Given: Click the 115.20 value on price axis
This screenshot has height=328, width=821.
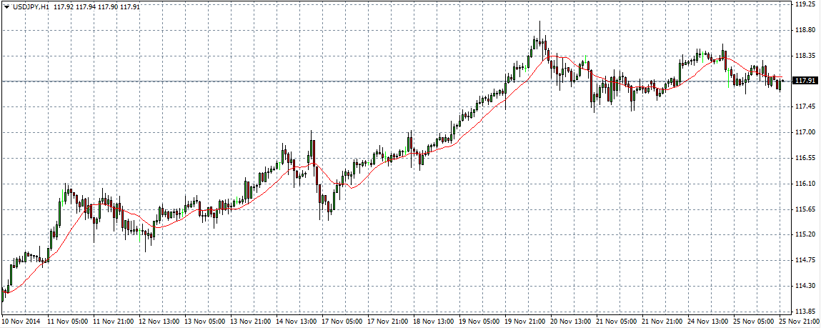Looking at the screenshot, I should pyautogui.click(x=805, y=234).
